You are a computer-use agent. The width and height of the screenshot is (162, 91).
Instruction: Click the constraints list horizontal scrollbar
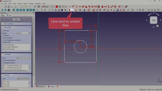coord(15,71)
